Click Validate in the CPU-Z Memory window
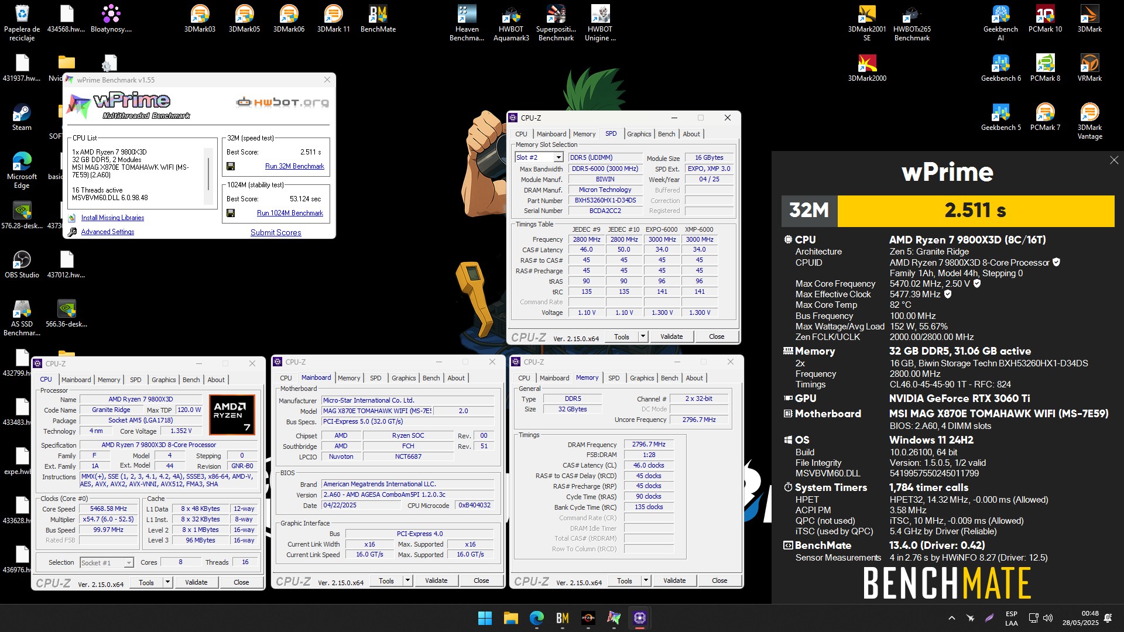 click(674, 581)
